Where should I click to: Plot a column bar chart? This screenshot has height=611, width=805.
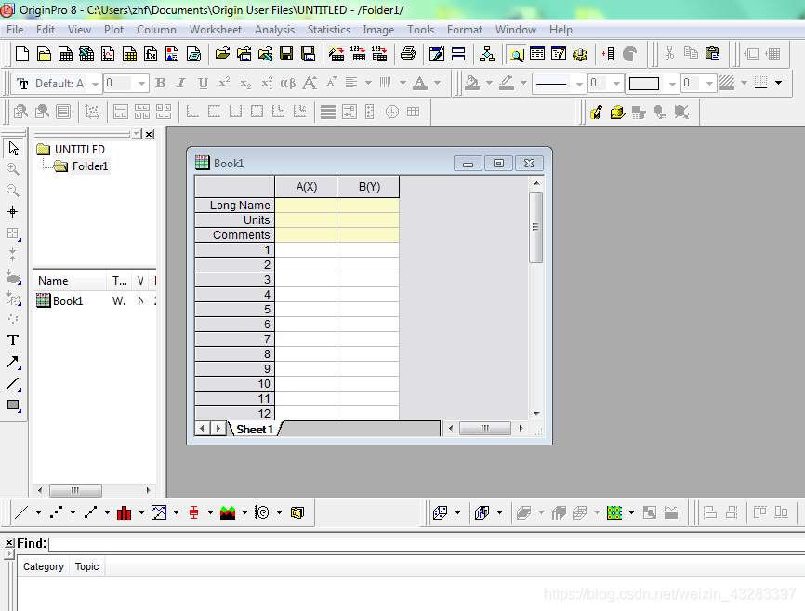pyautogui.click(x=125, y=512)
